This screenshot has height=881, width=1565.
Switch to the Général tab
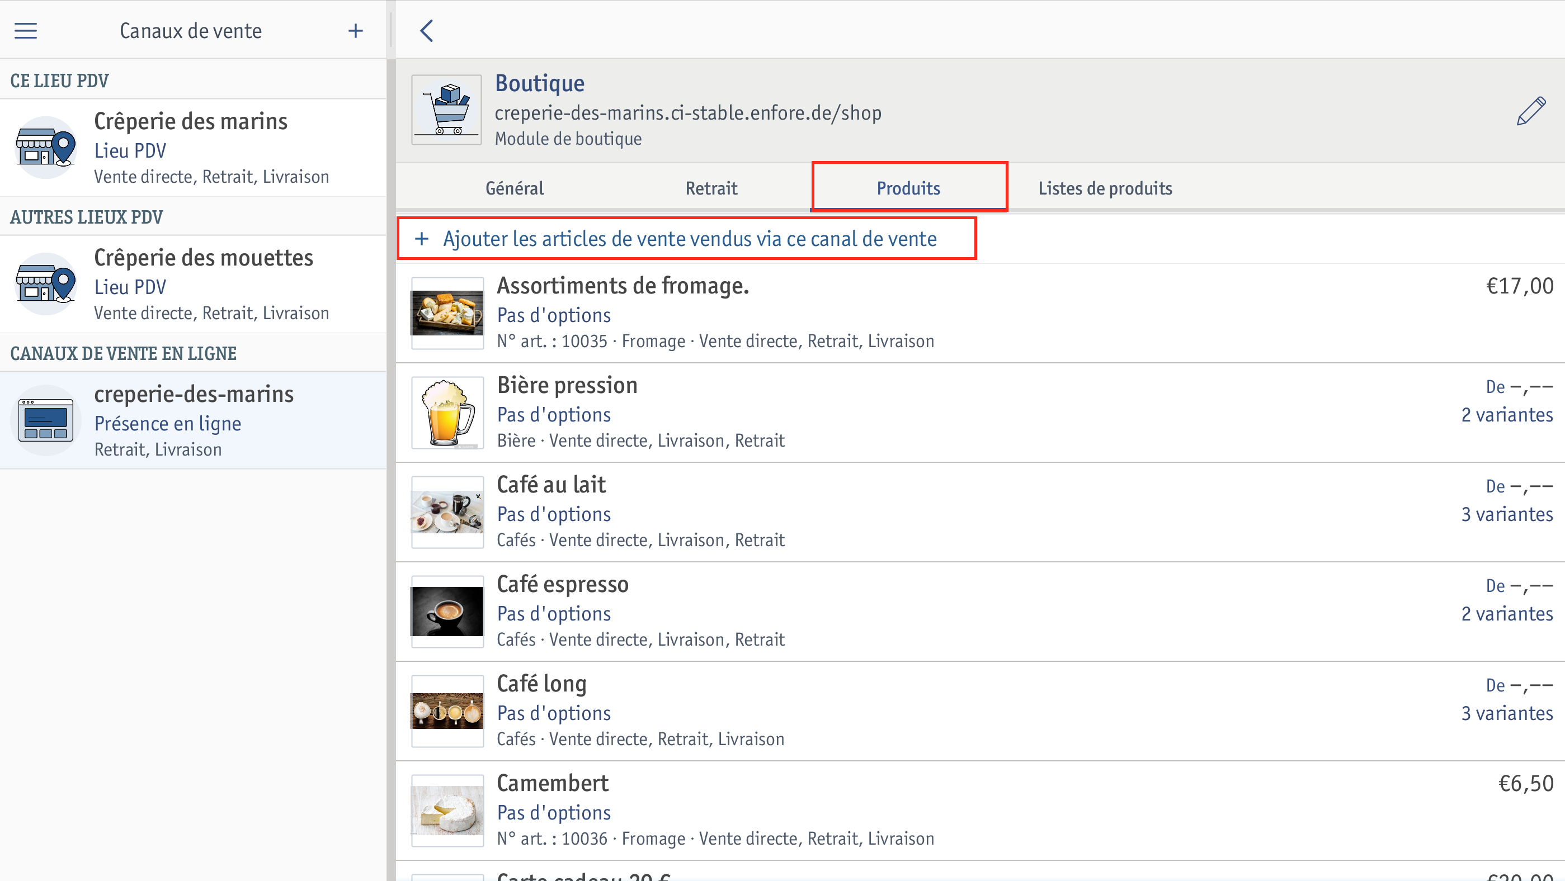point(515,188)
